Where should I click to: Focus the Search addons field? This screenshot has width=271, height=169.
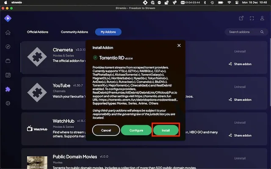(246, 32)
